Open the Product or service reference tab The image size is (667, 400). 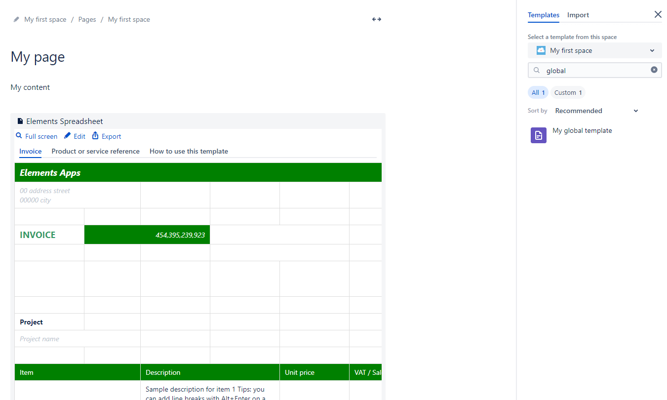pyautogui.click(x=95, y=151)
